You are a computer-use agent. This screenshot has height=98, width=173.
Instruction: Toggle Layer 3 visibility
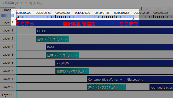pyautogui.click(x=8, y=38)
